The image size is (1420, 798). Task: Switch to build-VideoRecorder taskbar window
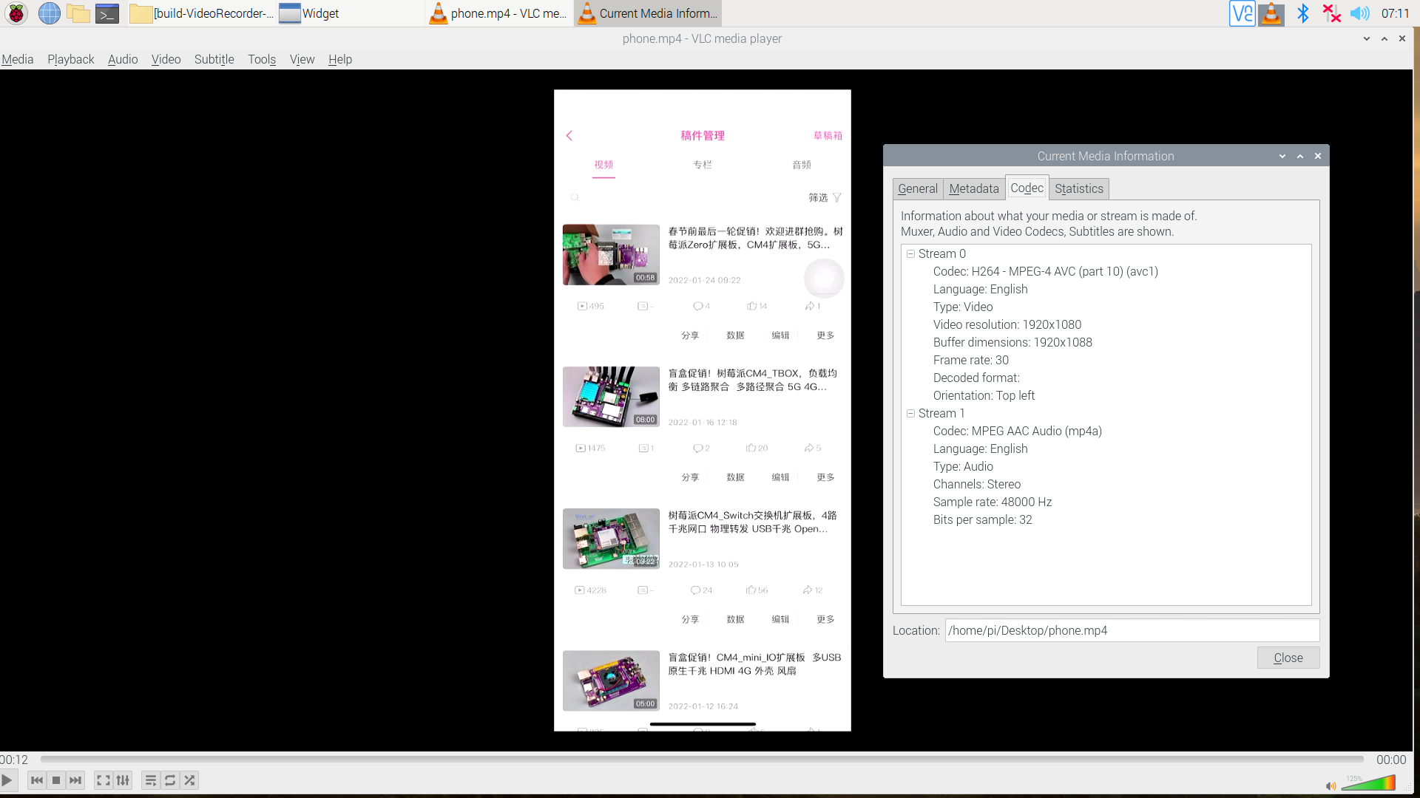(203, 13)
